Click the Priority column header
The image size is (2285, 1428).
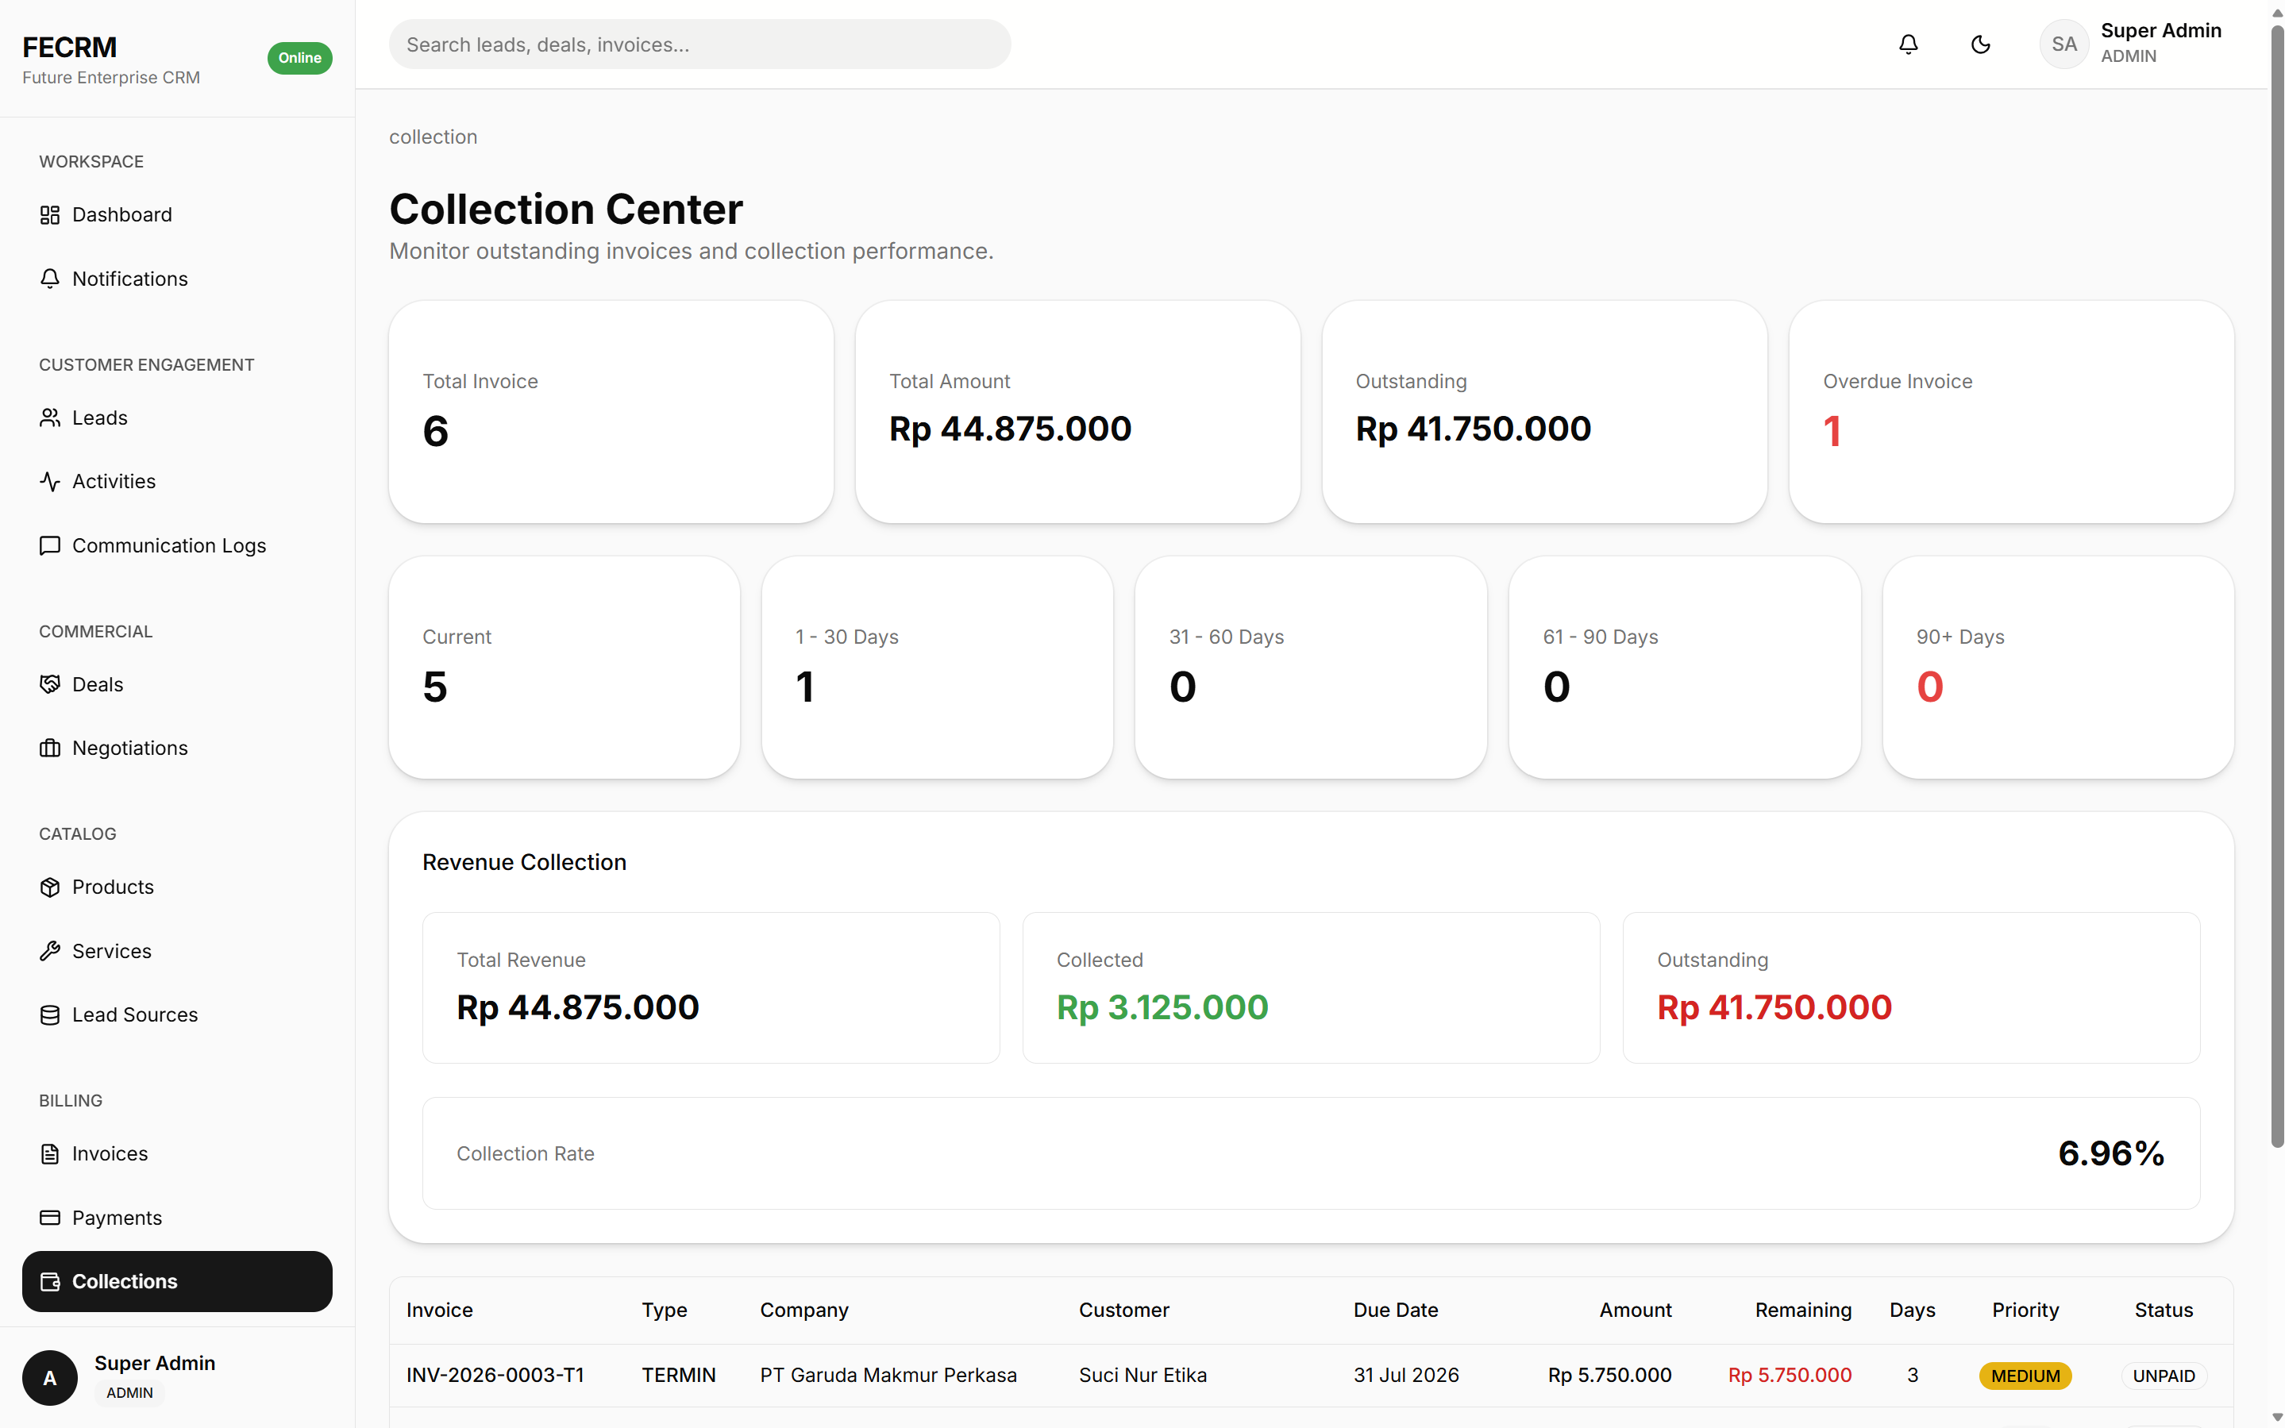(2025, 1310)
